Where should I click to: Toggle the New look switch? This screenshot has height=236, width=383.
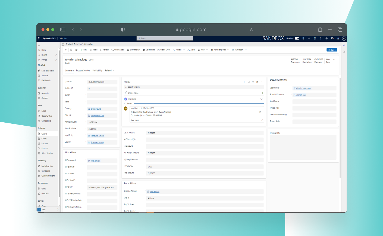(x=297, y=39)
